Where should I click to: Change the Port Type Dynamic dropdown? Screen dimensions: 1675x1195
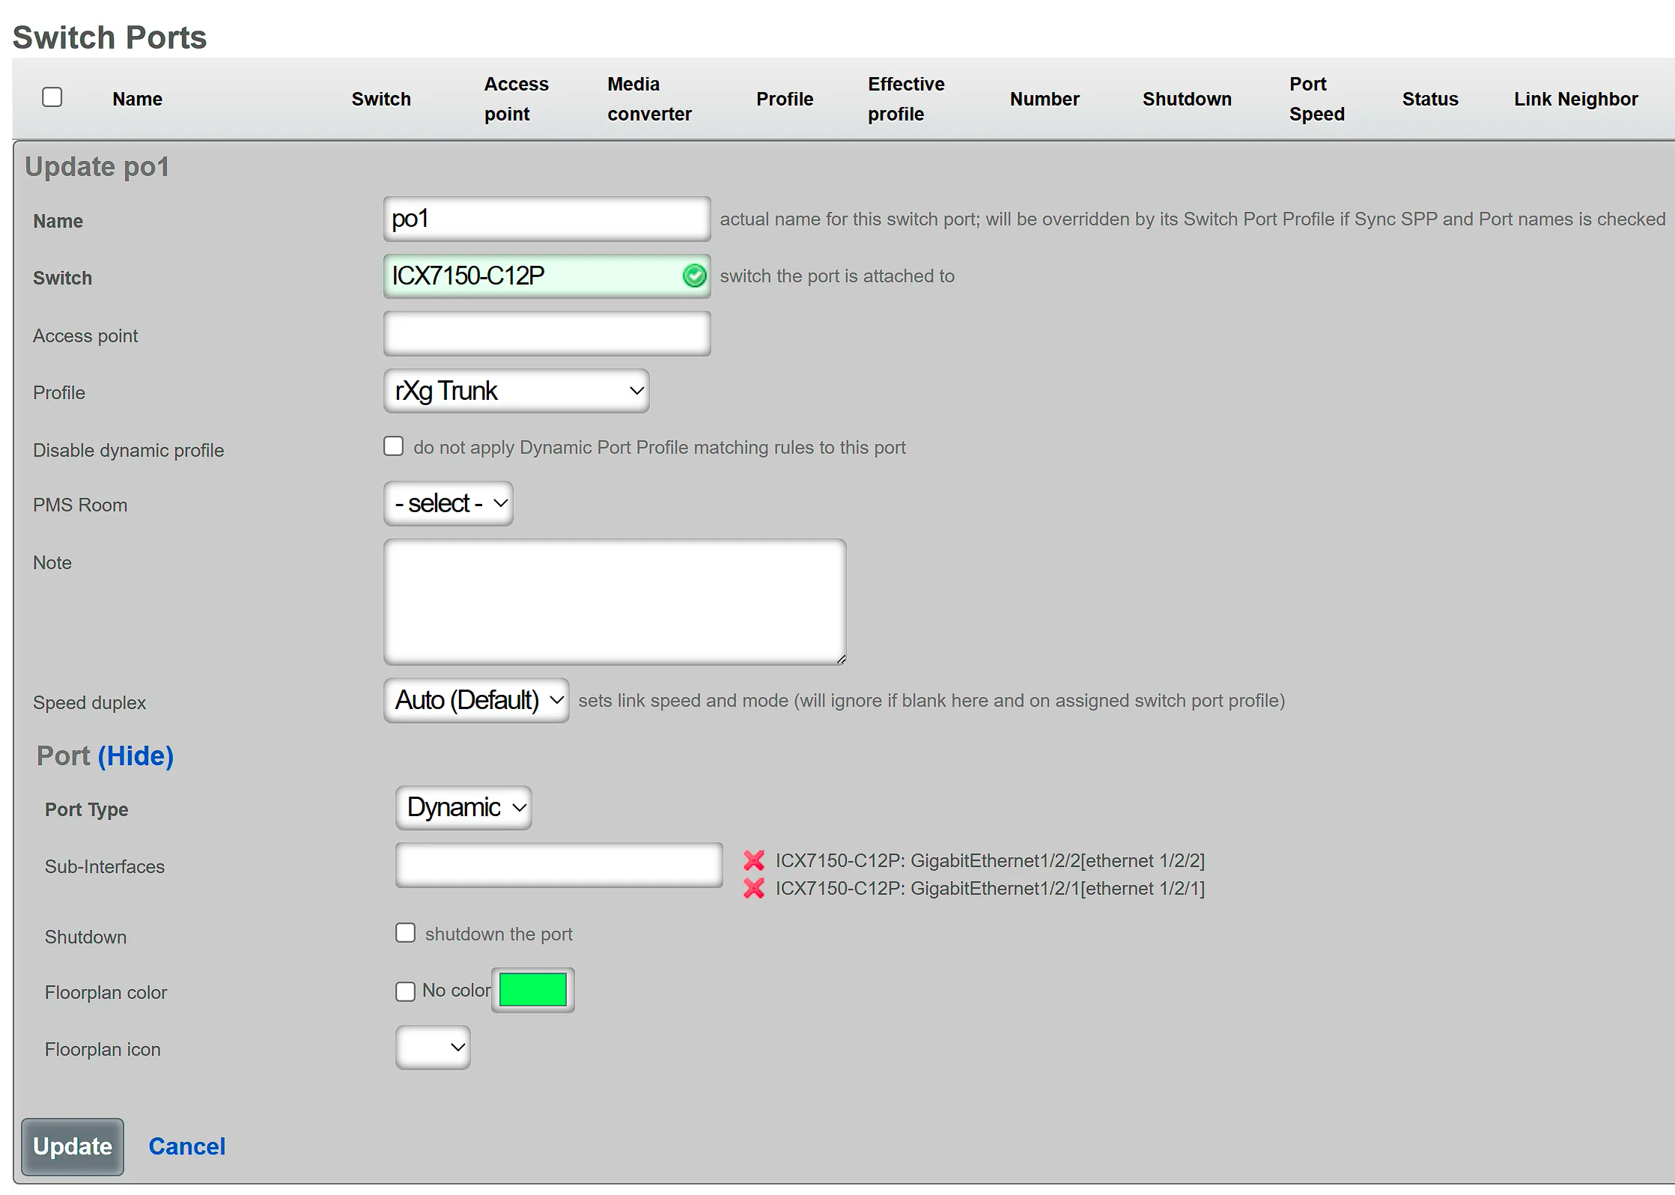coord(463,808)
